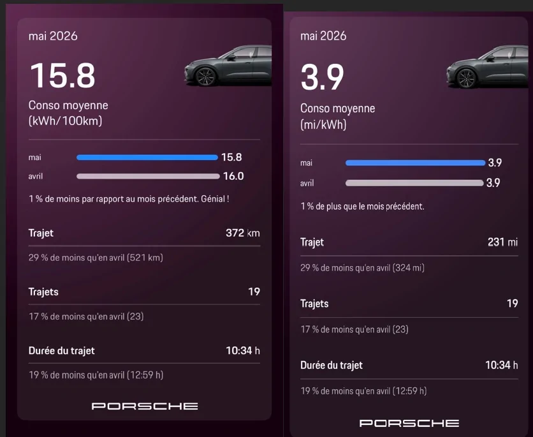Click the car image on the mi/kWh card

[488, 67]
